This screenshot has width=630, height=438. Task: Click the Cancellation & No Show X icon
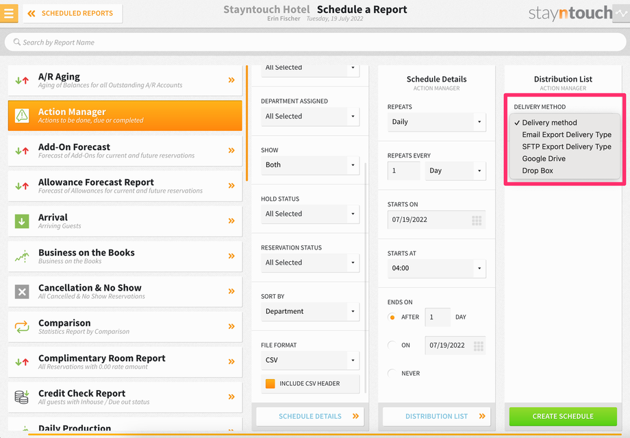click(22, 291)
